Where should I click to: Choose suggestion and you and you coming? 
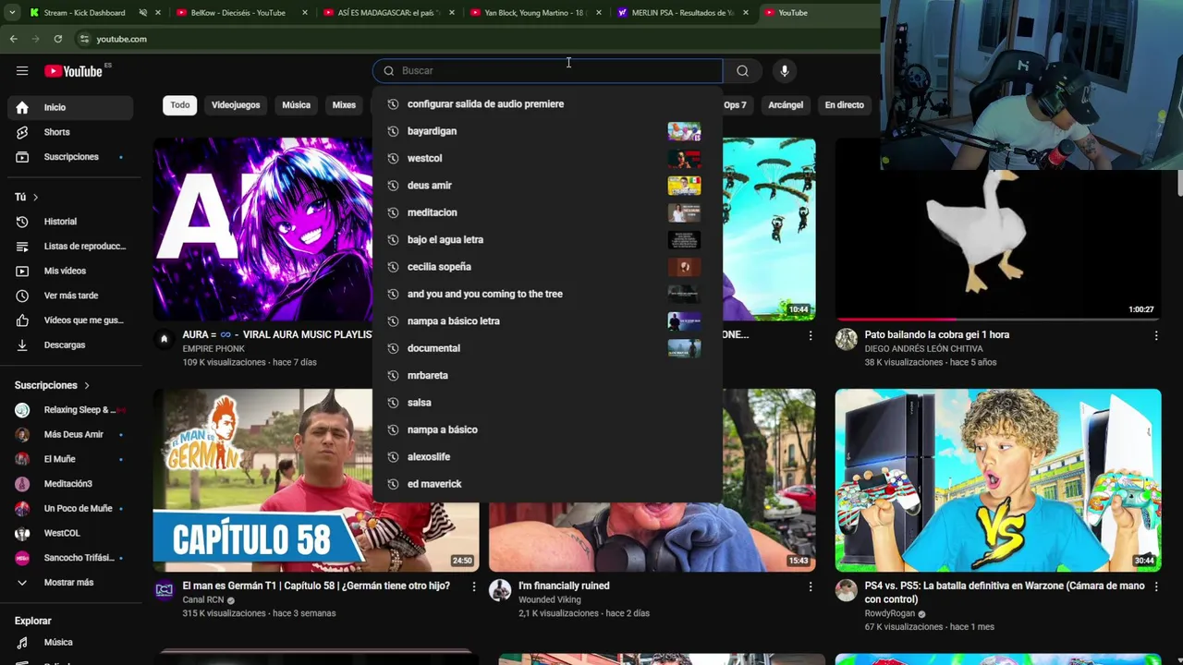pyautogui.click(x=547, y=294)
